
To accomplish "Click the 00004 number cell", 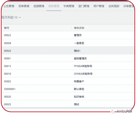I will click(8, 43).
